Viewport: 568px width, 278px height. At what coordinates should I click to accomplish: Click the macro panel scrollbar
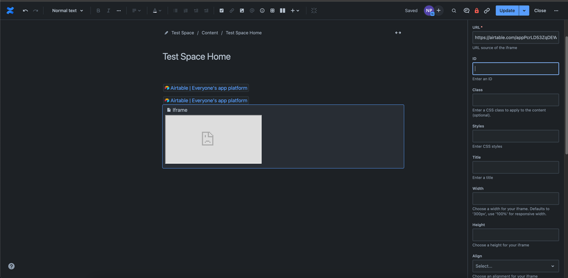pos(566,96)
